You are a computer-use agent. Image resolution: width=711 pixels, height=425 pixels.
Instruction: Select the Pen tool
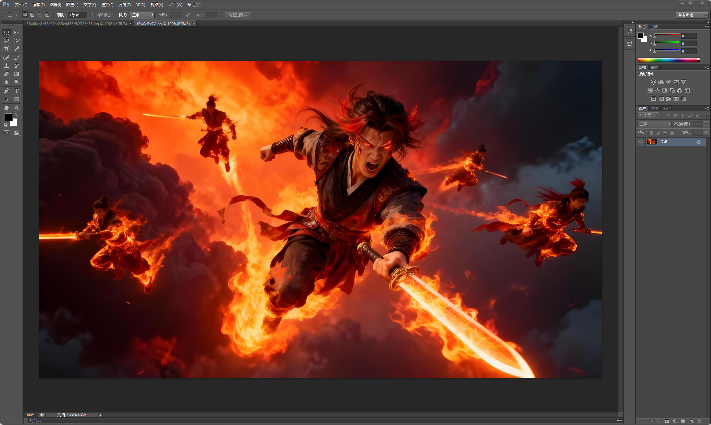click(6, 91)
